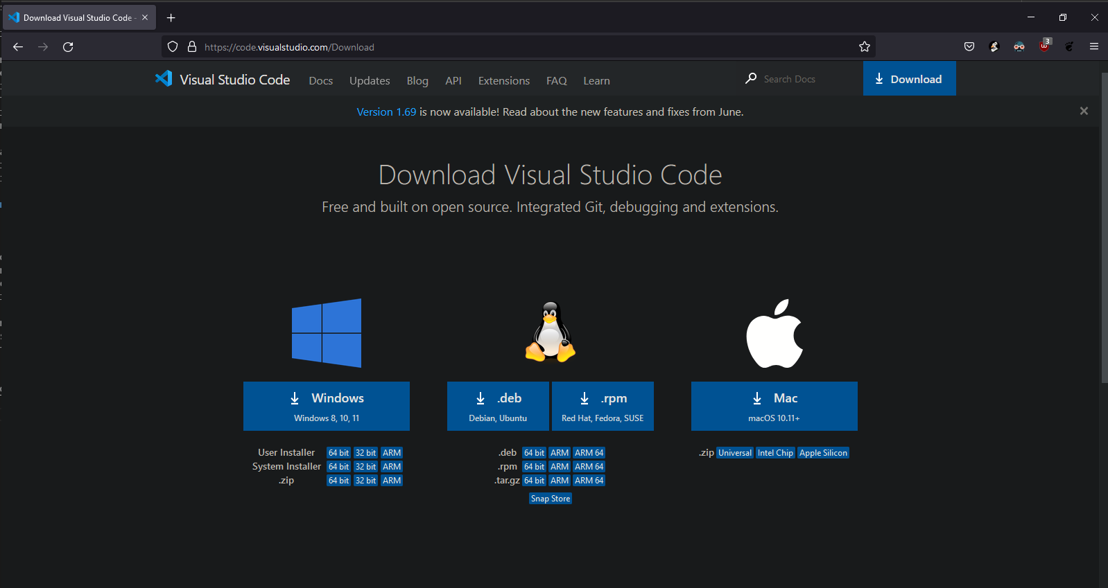Click the blue Download button in header
Viewport: 1108px width, 588px height.
(910, 78)
